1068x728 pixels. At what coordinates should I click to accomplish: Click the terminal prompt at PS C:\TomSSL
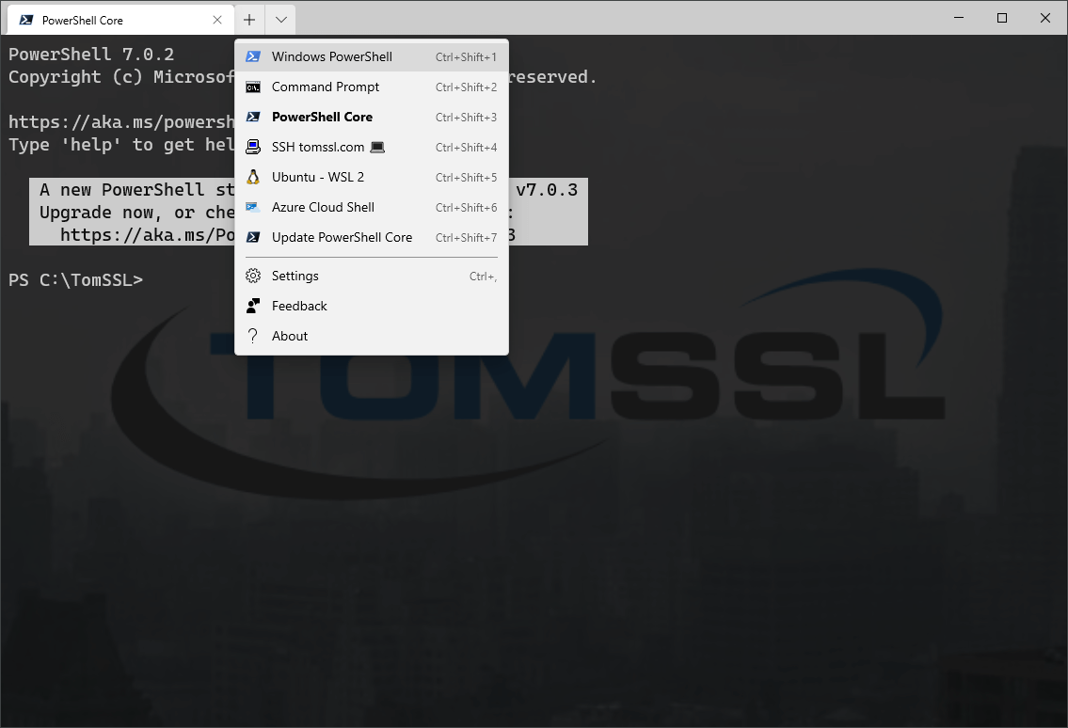coord(75,278)
